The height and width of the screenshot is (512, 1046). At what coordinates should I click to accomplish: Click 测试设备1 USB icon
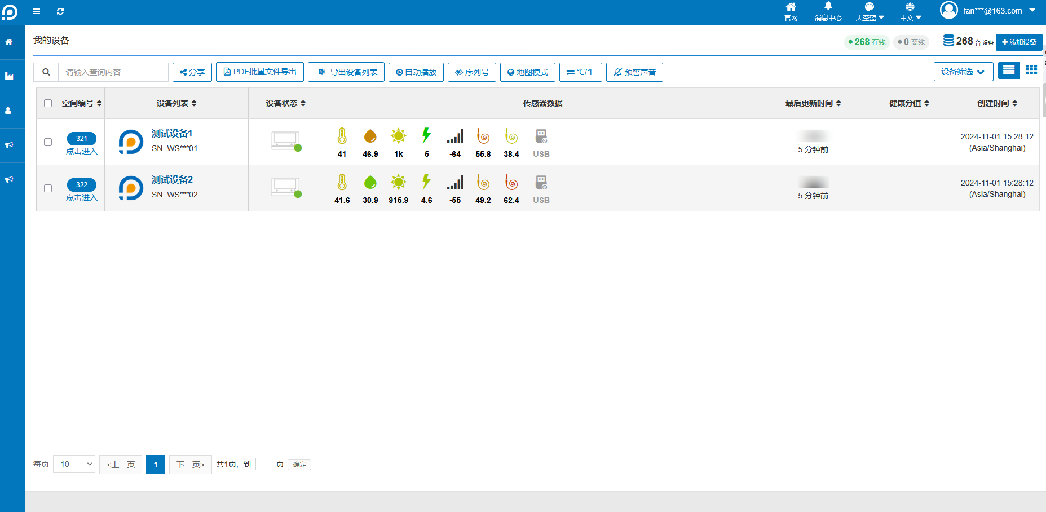coord(541,136)
